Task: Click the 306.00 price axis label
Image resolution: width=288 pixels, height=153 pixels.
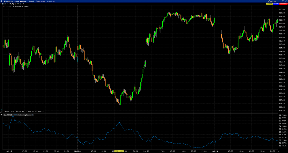Action: tap(282, 107)
